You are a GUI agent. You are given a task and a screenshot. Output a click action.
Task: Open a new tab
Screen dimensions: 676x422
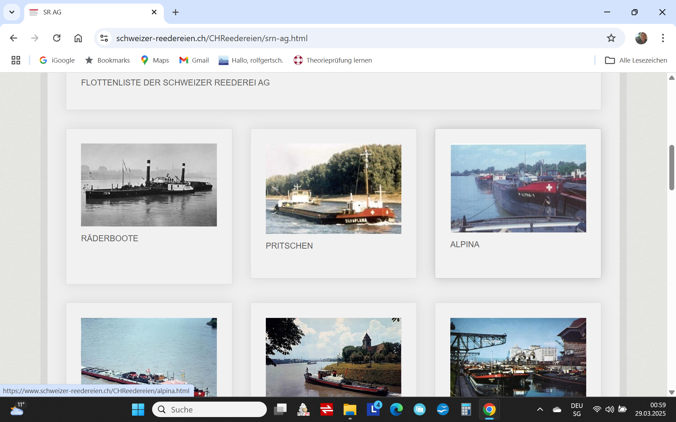coord(175,12)
